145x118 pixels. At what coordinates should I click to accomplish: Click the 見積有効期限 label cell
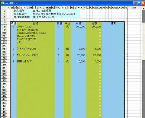tap(22, 17)
